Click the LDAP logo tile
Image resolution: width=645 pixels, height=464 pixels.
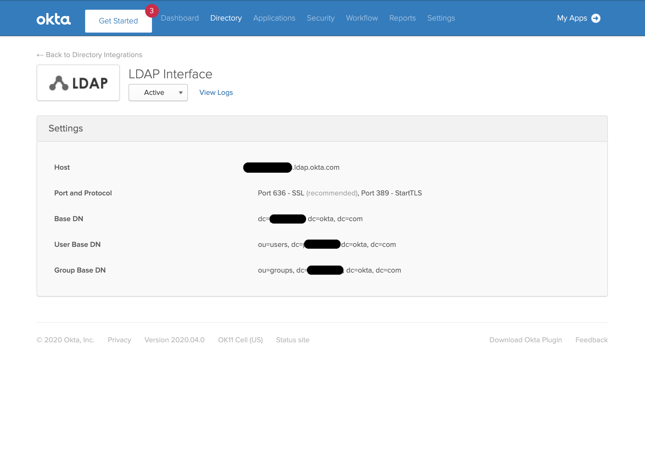tap(78, 83)
